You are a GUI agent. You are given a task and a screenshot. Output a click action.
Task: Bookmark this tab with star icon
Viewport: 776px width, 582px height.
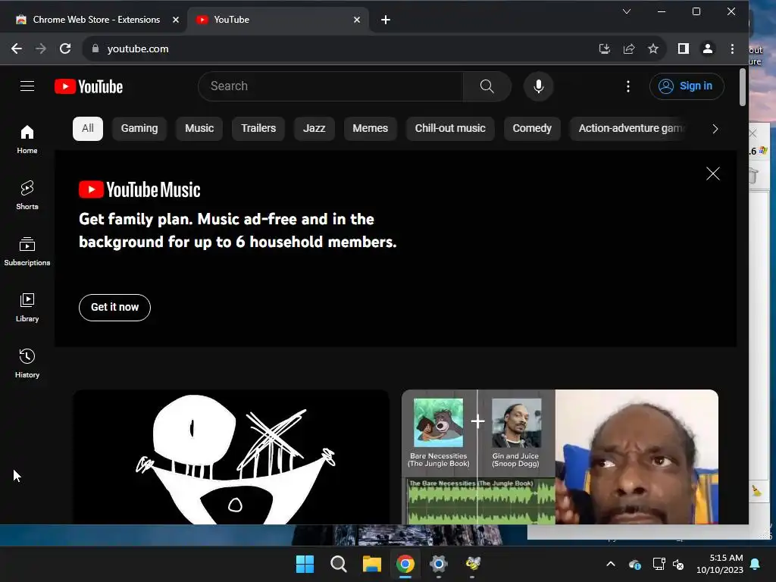click(x=653, y=48)
